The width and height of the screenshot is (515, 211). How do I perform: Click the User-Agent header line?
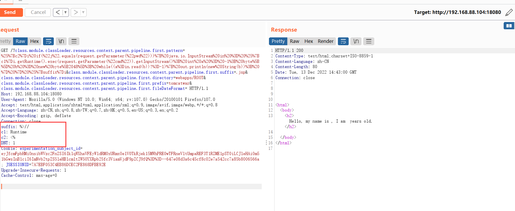[108, 99]
